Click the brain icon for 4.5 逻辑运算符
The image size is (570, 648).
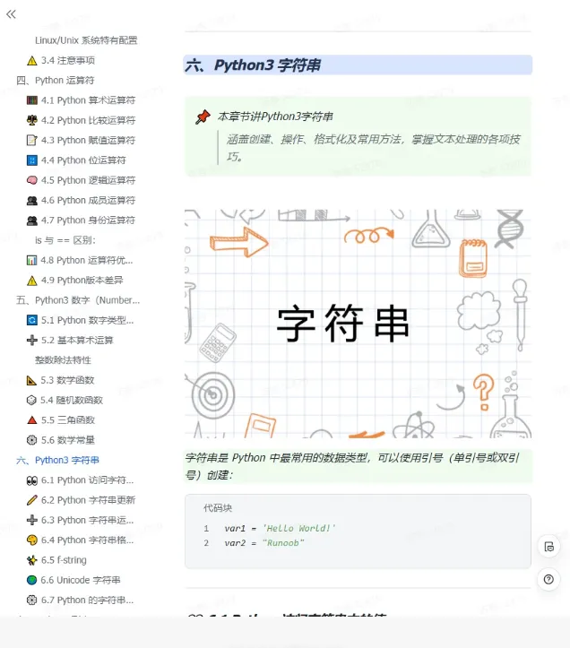[x=32, y=180]
